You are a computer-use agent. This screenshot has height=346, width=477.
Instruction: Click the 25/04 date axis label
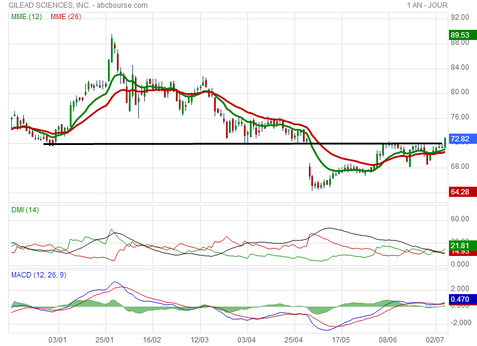click(x=294, y=339)
